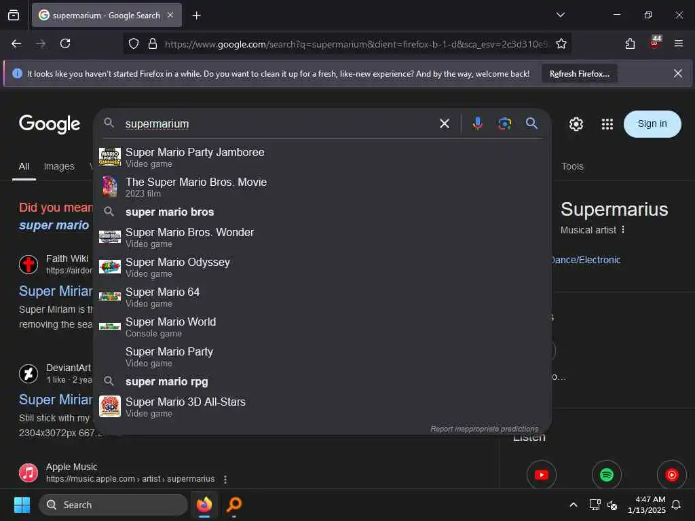This screenshot has width=695, height=521.
Task: Open extension with 44 badge
Action: (x=655, y=43)
